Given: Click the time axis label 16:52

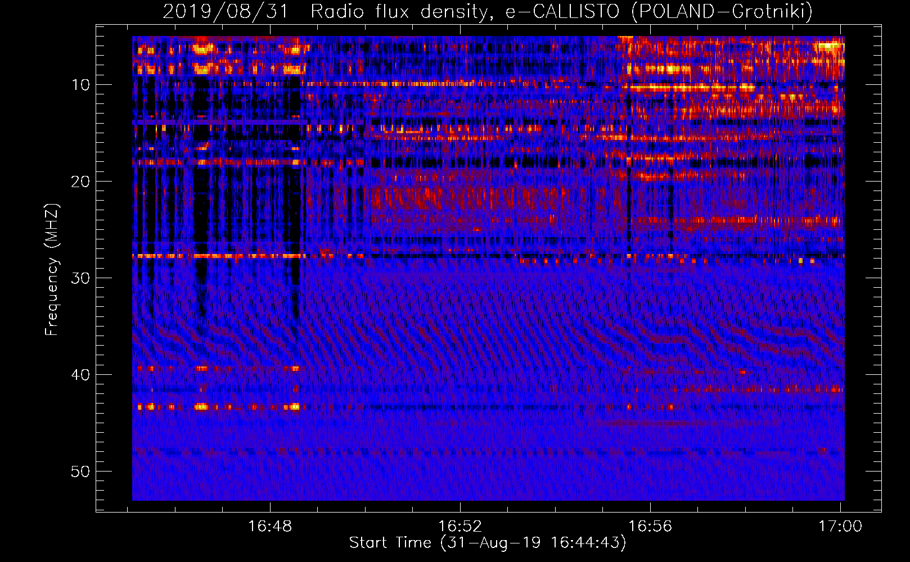Looking at the screenshot, I should coord(460,527).
